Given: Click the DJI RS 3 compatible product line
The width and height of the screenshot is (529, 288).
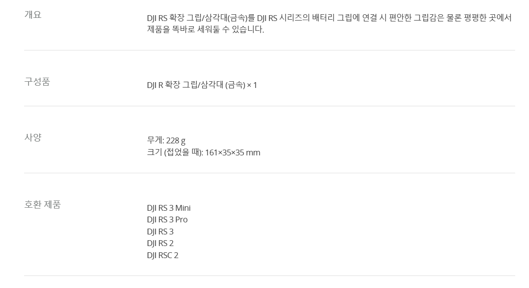Looking at the screenshot, I should [x=160, y=232].
